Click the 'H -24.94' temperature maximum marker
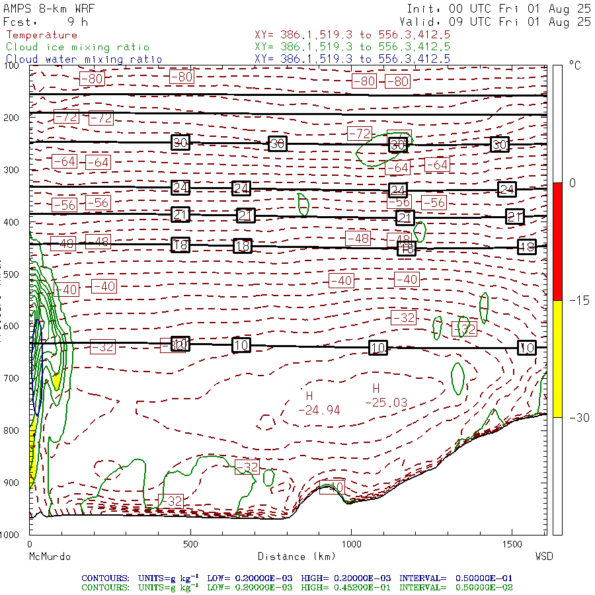The width and height of the screenshot is (595, 595). (319, 403)
